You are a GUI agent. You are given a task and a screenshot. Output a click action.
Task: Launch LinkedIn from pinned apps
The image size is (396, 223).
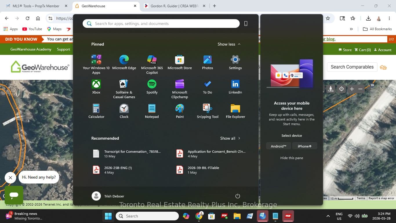[235, 87]
